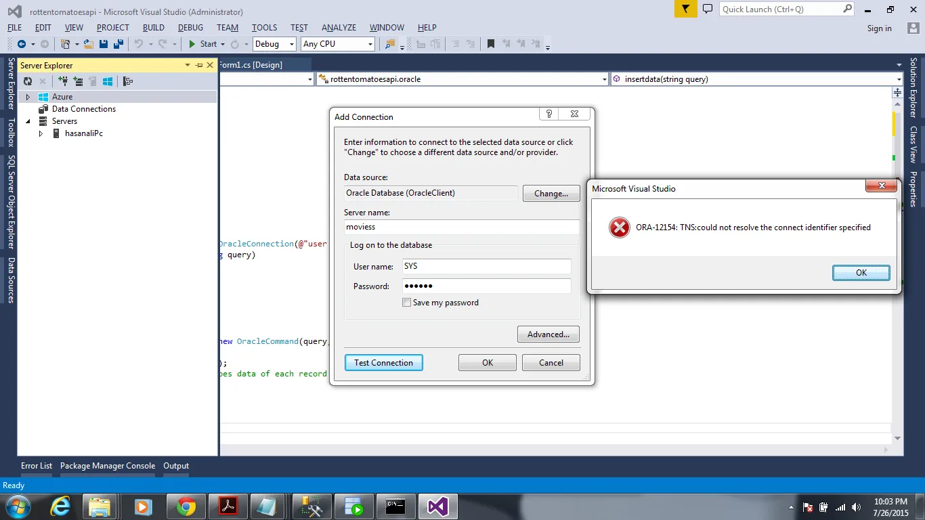Start debugging with the Start button
Image resolution: width=925 pixels, height=520 pixels.
[x=202, y=44]
